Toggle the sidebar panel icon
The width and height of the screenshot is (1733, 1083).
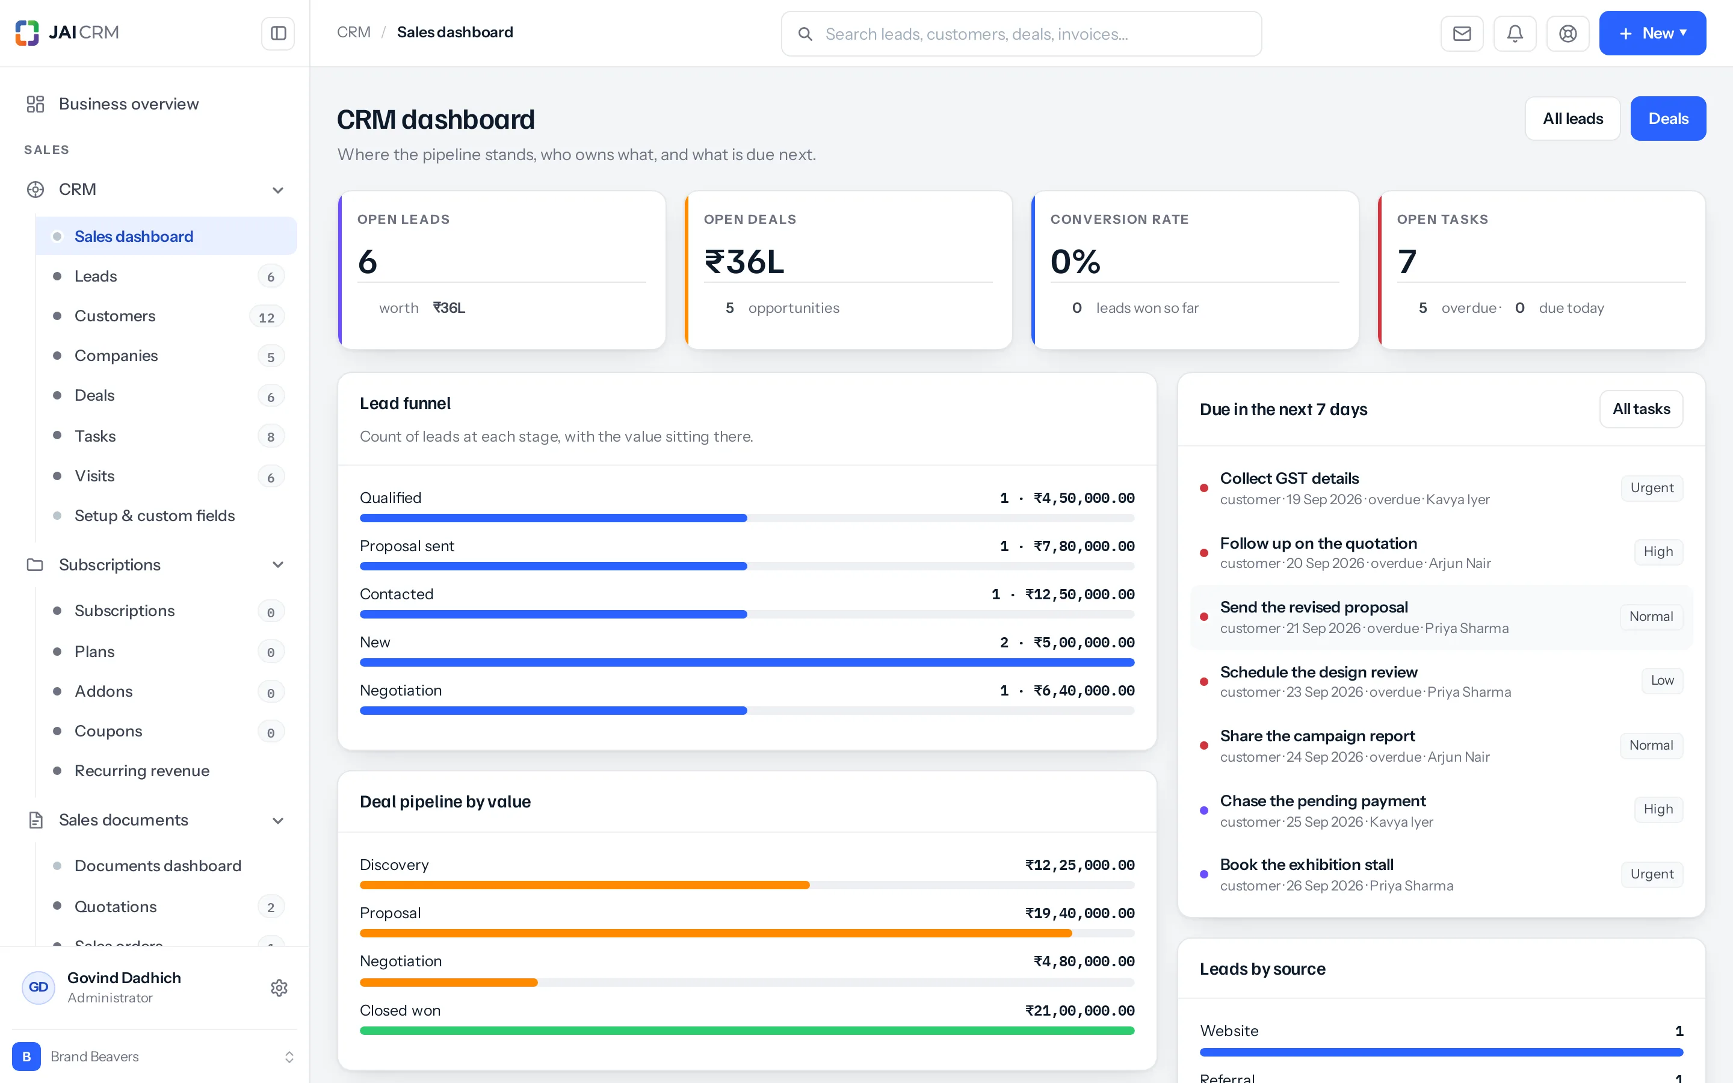click(x=279, y=33)
